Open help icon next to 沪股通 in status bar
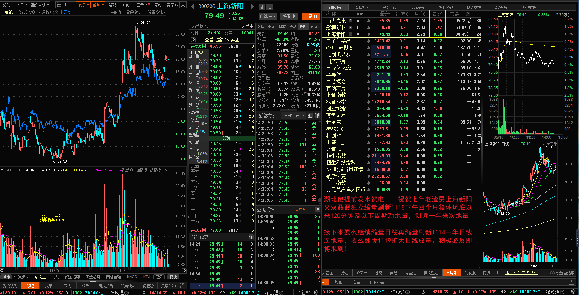579x295 pixels. (x=127, y=293)
